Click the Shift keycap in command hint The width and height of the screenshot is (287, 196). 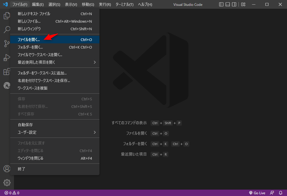click(168, 123)
